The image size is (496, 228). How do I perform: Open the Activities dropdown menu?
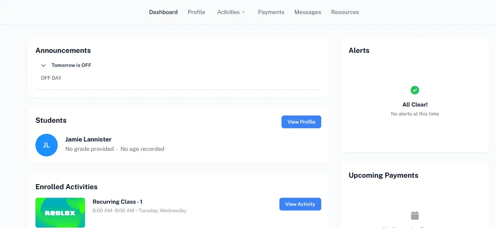point(231,12)
